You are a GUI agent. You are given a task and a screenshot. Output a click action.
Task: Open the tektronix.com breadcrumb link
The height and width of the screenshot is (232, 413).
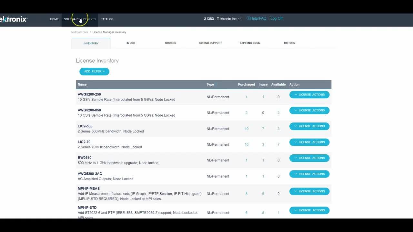coord(79,32)
